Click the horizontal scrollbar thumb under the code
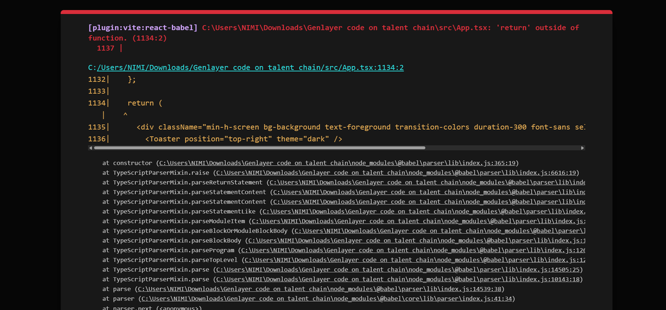This screenshot has width=666, height=310. pos(260,148)
